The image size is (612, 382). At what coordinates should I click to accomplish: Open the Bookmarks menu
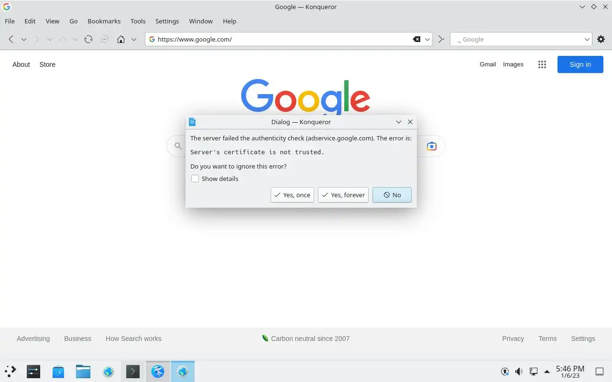point(104,21)
